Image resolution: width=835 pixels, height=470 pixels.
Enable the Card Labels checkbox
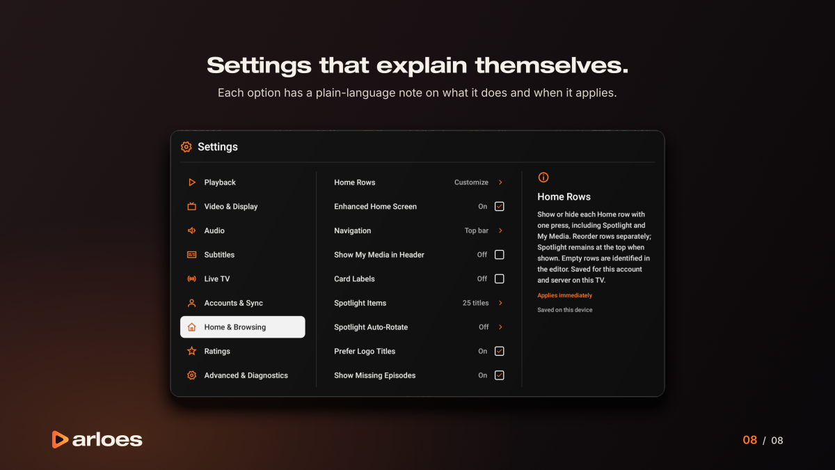pos(499,279)
